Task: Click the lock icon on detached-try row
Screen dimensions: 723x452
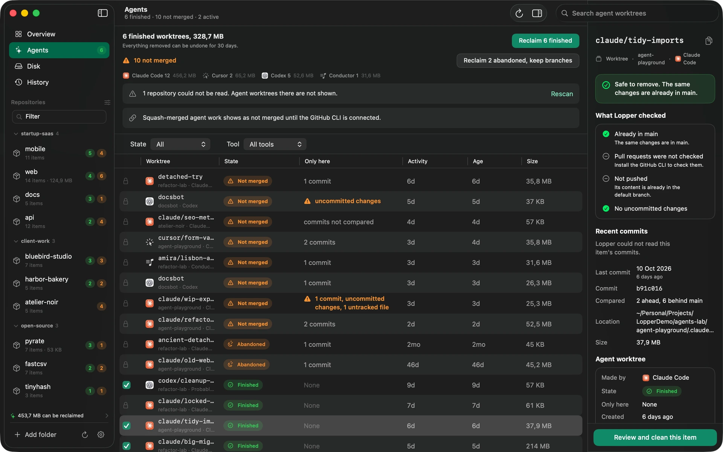Action: coord(126,181)
